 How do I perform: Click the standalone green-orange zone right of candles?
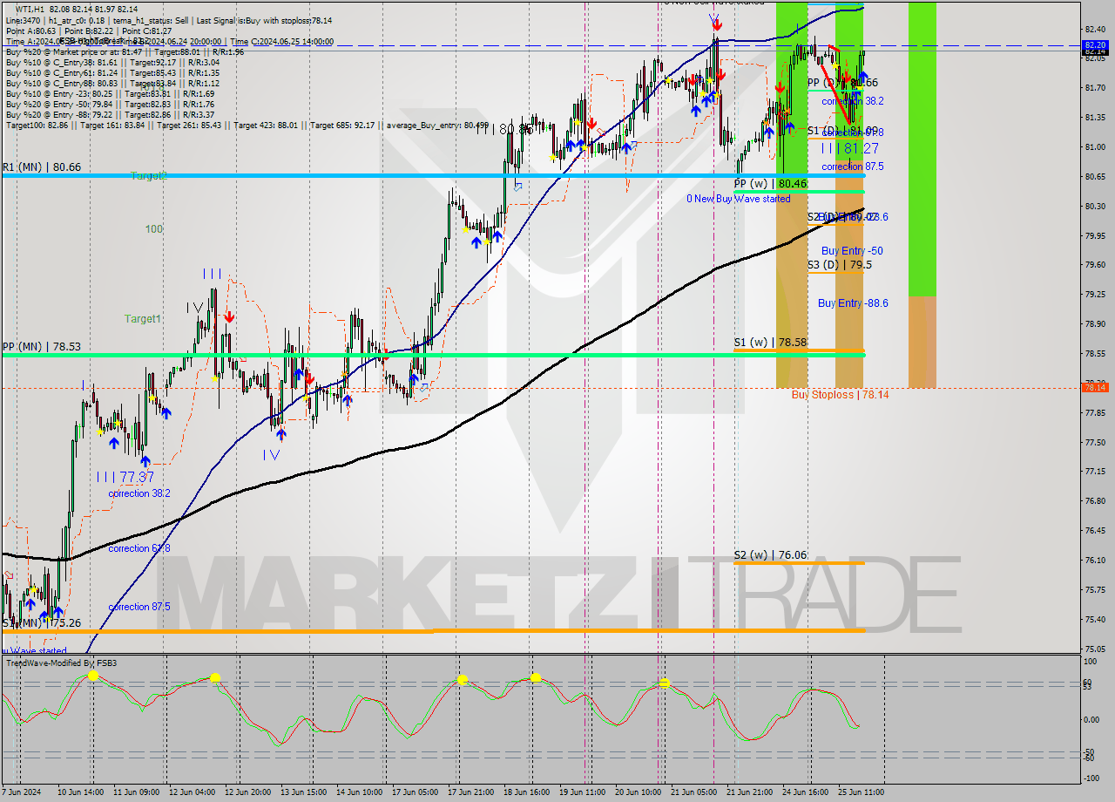point(922,194)
